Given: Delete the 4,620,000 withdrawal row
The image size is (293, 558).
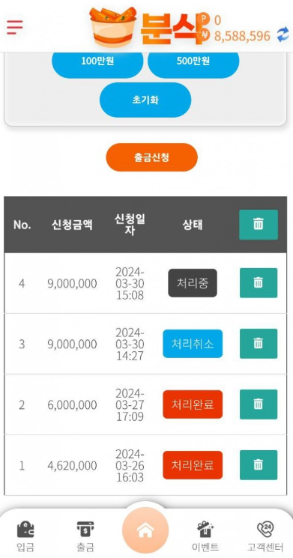Looking at the screenshot, I should (259, 465).
